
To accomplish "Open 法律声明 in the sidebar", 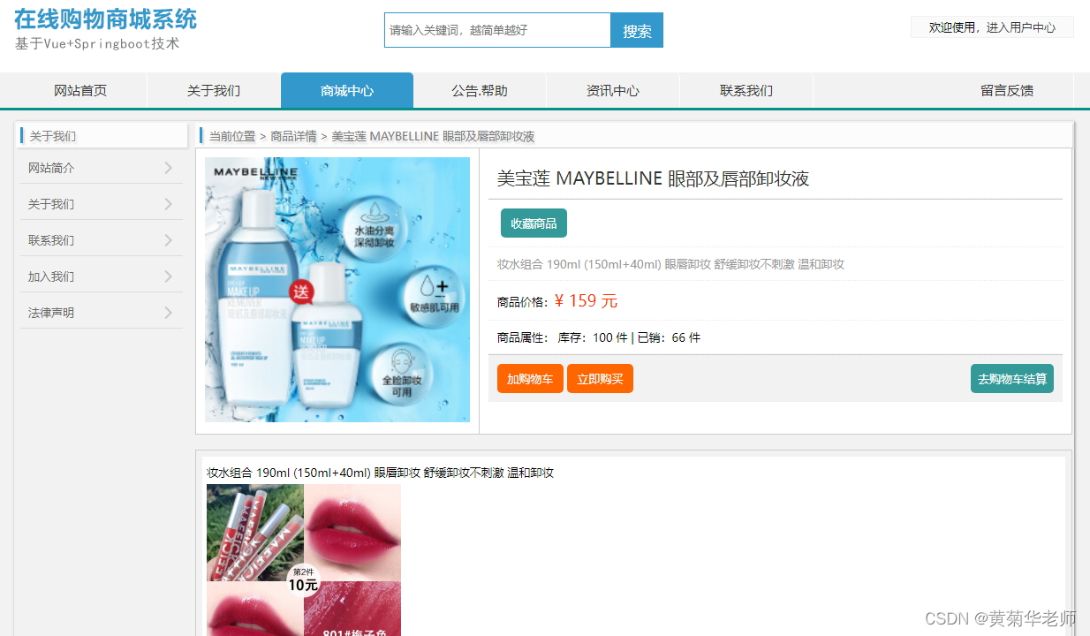I will coord(101,313).
